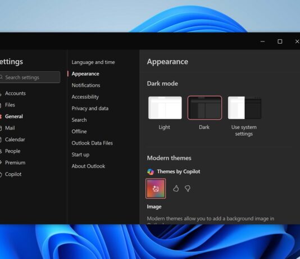Viewport: 300px width, 259px height.
Task: Click the Themes by Copilot label
Action: 179,172
